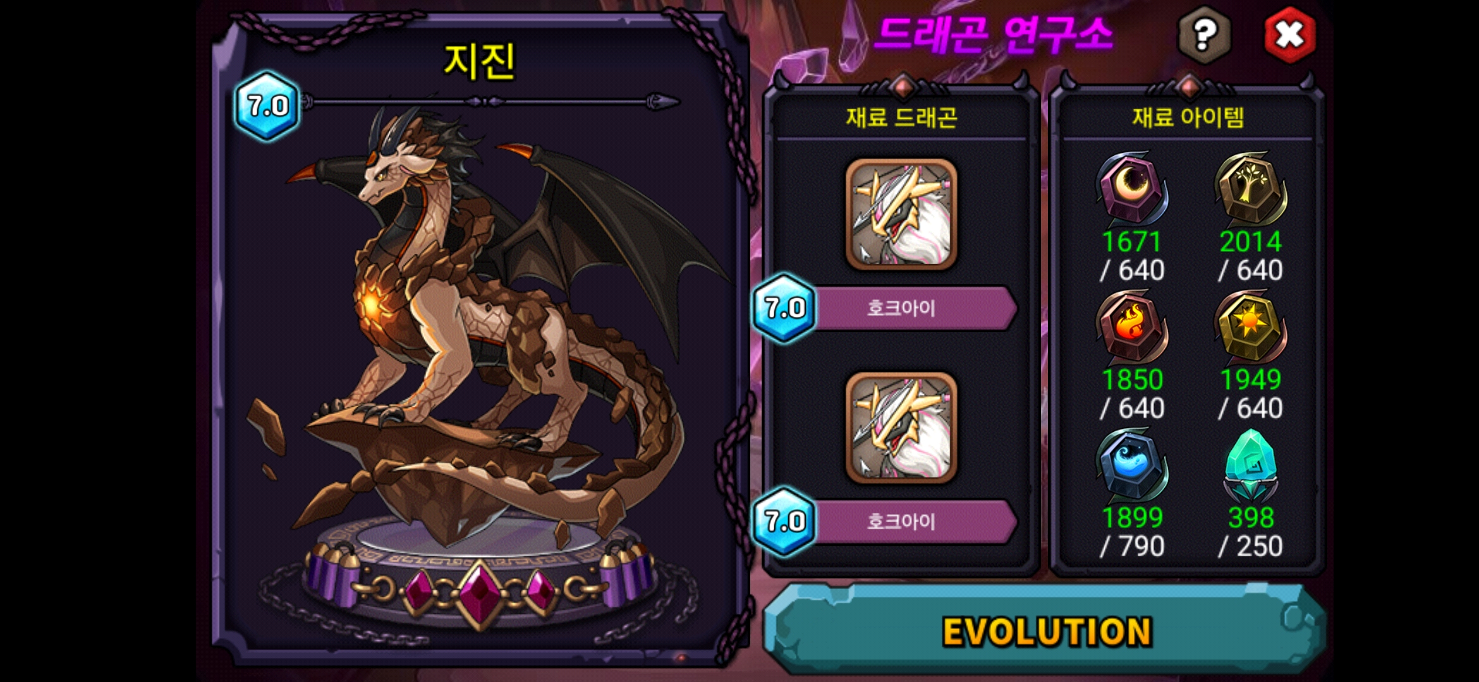Tap the EVOLUTION button
The height and width of the screenshot is (682, 1479).
(x=1045, y=631)
